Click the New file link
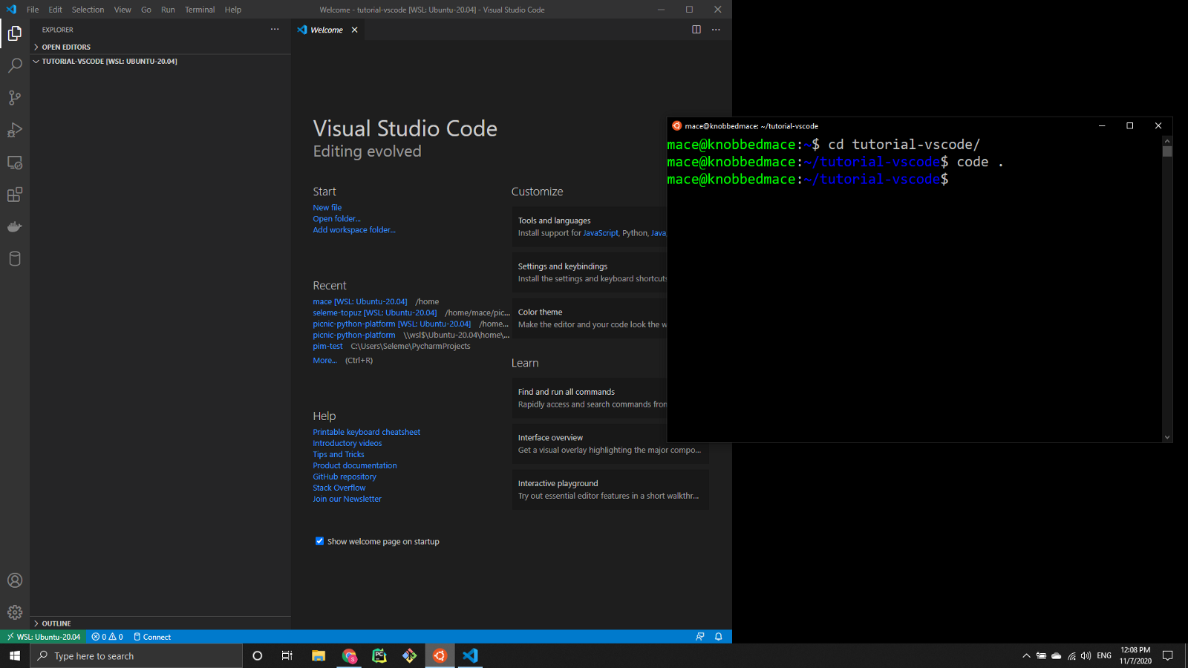 327,208
